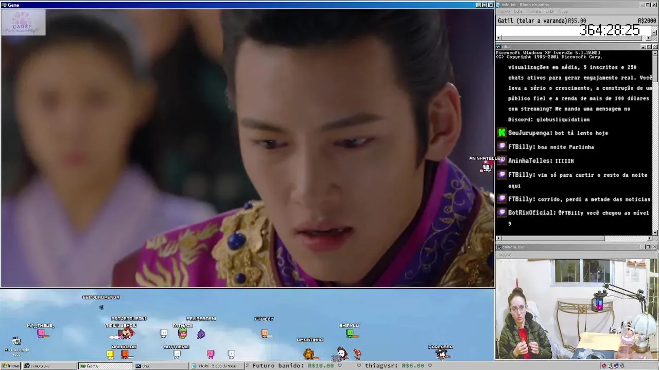Image resolution: width=659 pixels, height=370 pixels.
Task: Open Arquivo menu in Bloco de notas
Action: pos(503,11)
